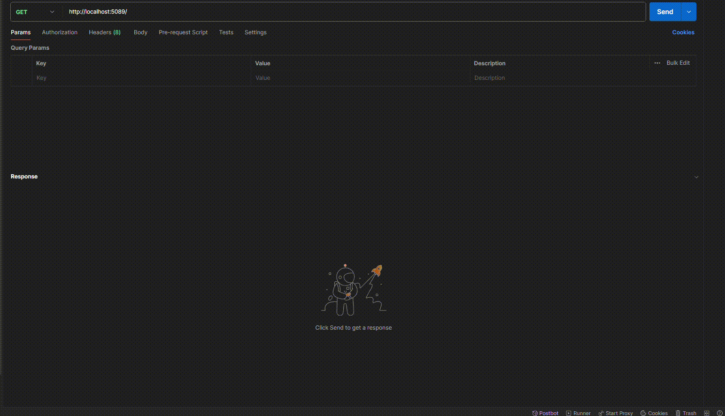Image resolution: width=725 pixels, height=416 pixels.
Task: Open the Pre-request Script tab
Action: pyautogui.click(x=183, y=32)
